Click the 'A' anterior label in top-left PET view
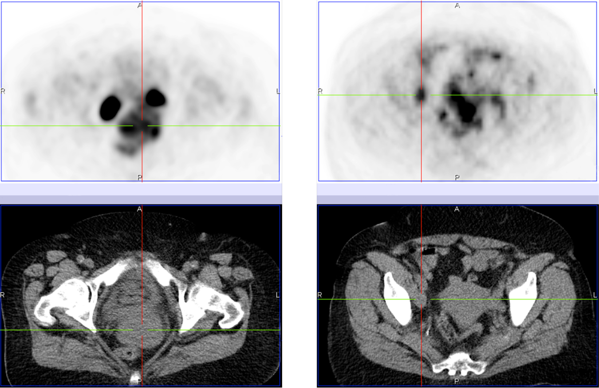The width and height of the screenshot is (599, 388). [140, 5]
